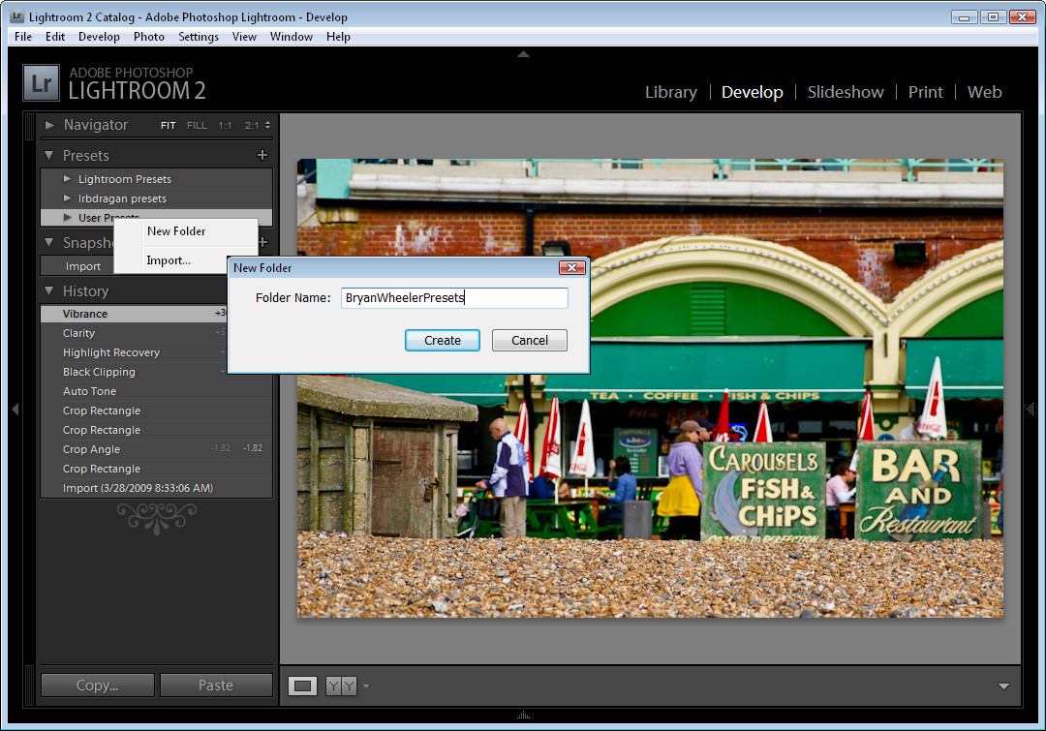The image size is (1046, 731).
Task: Open the Help menu
Action: [x=338, y=37]
